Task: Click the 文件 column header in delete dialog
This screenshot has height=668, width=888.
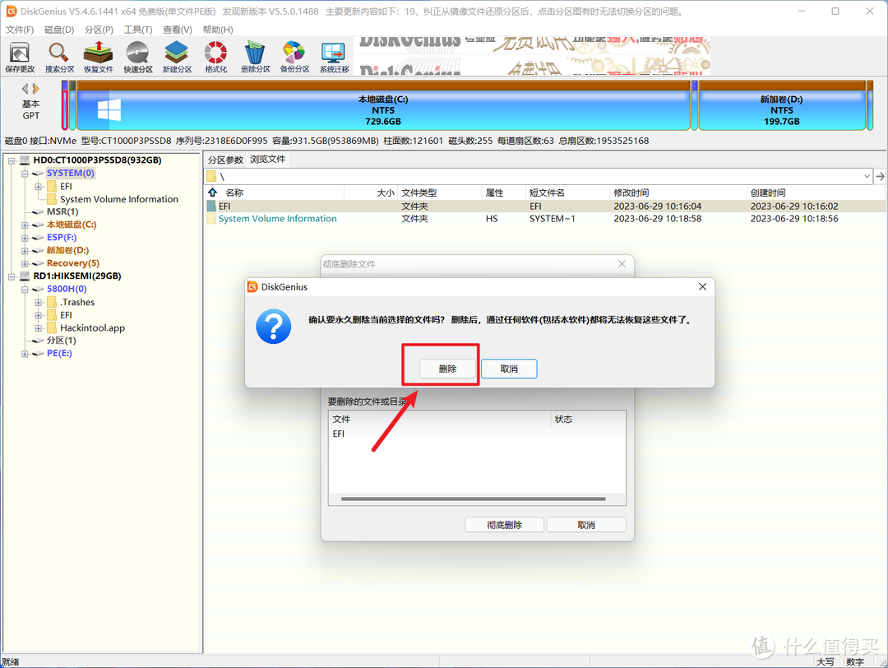Action: coord(439,420)
